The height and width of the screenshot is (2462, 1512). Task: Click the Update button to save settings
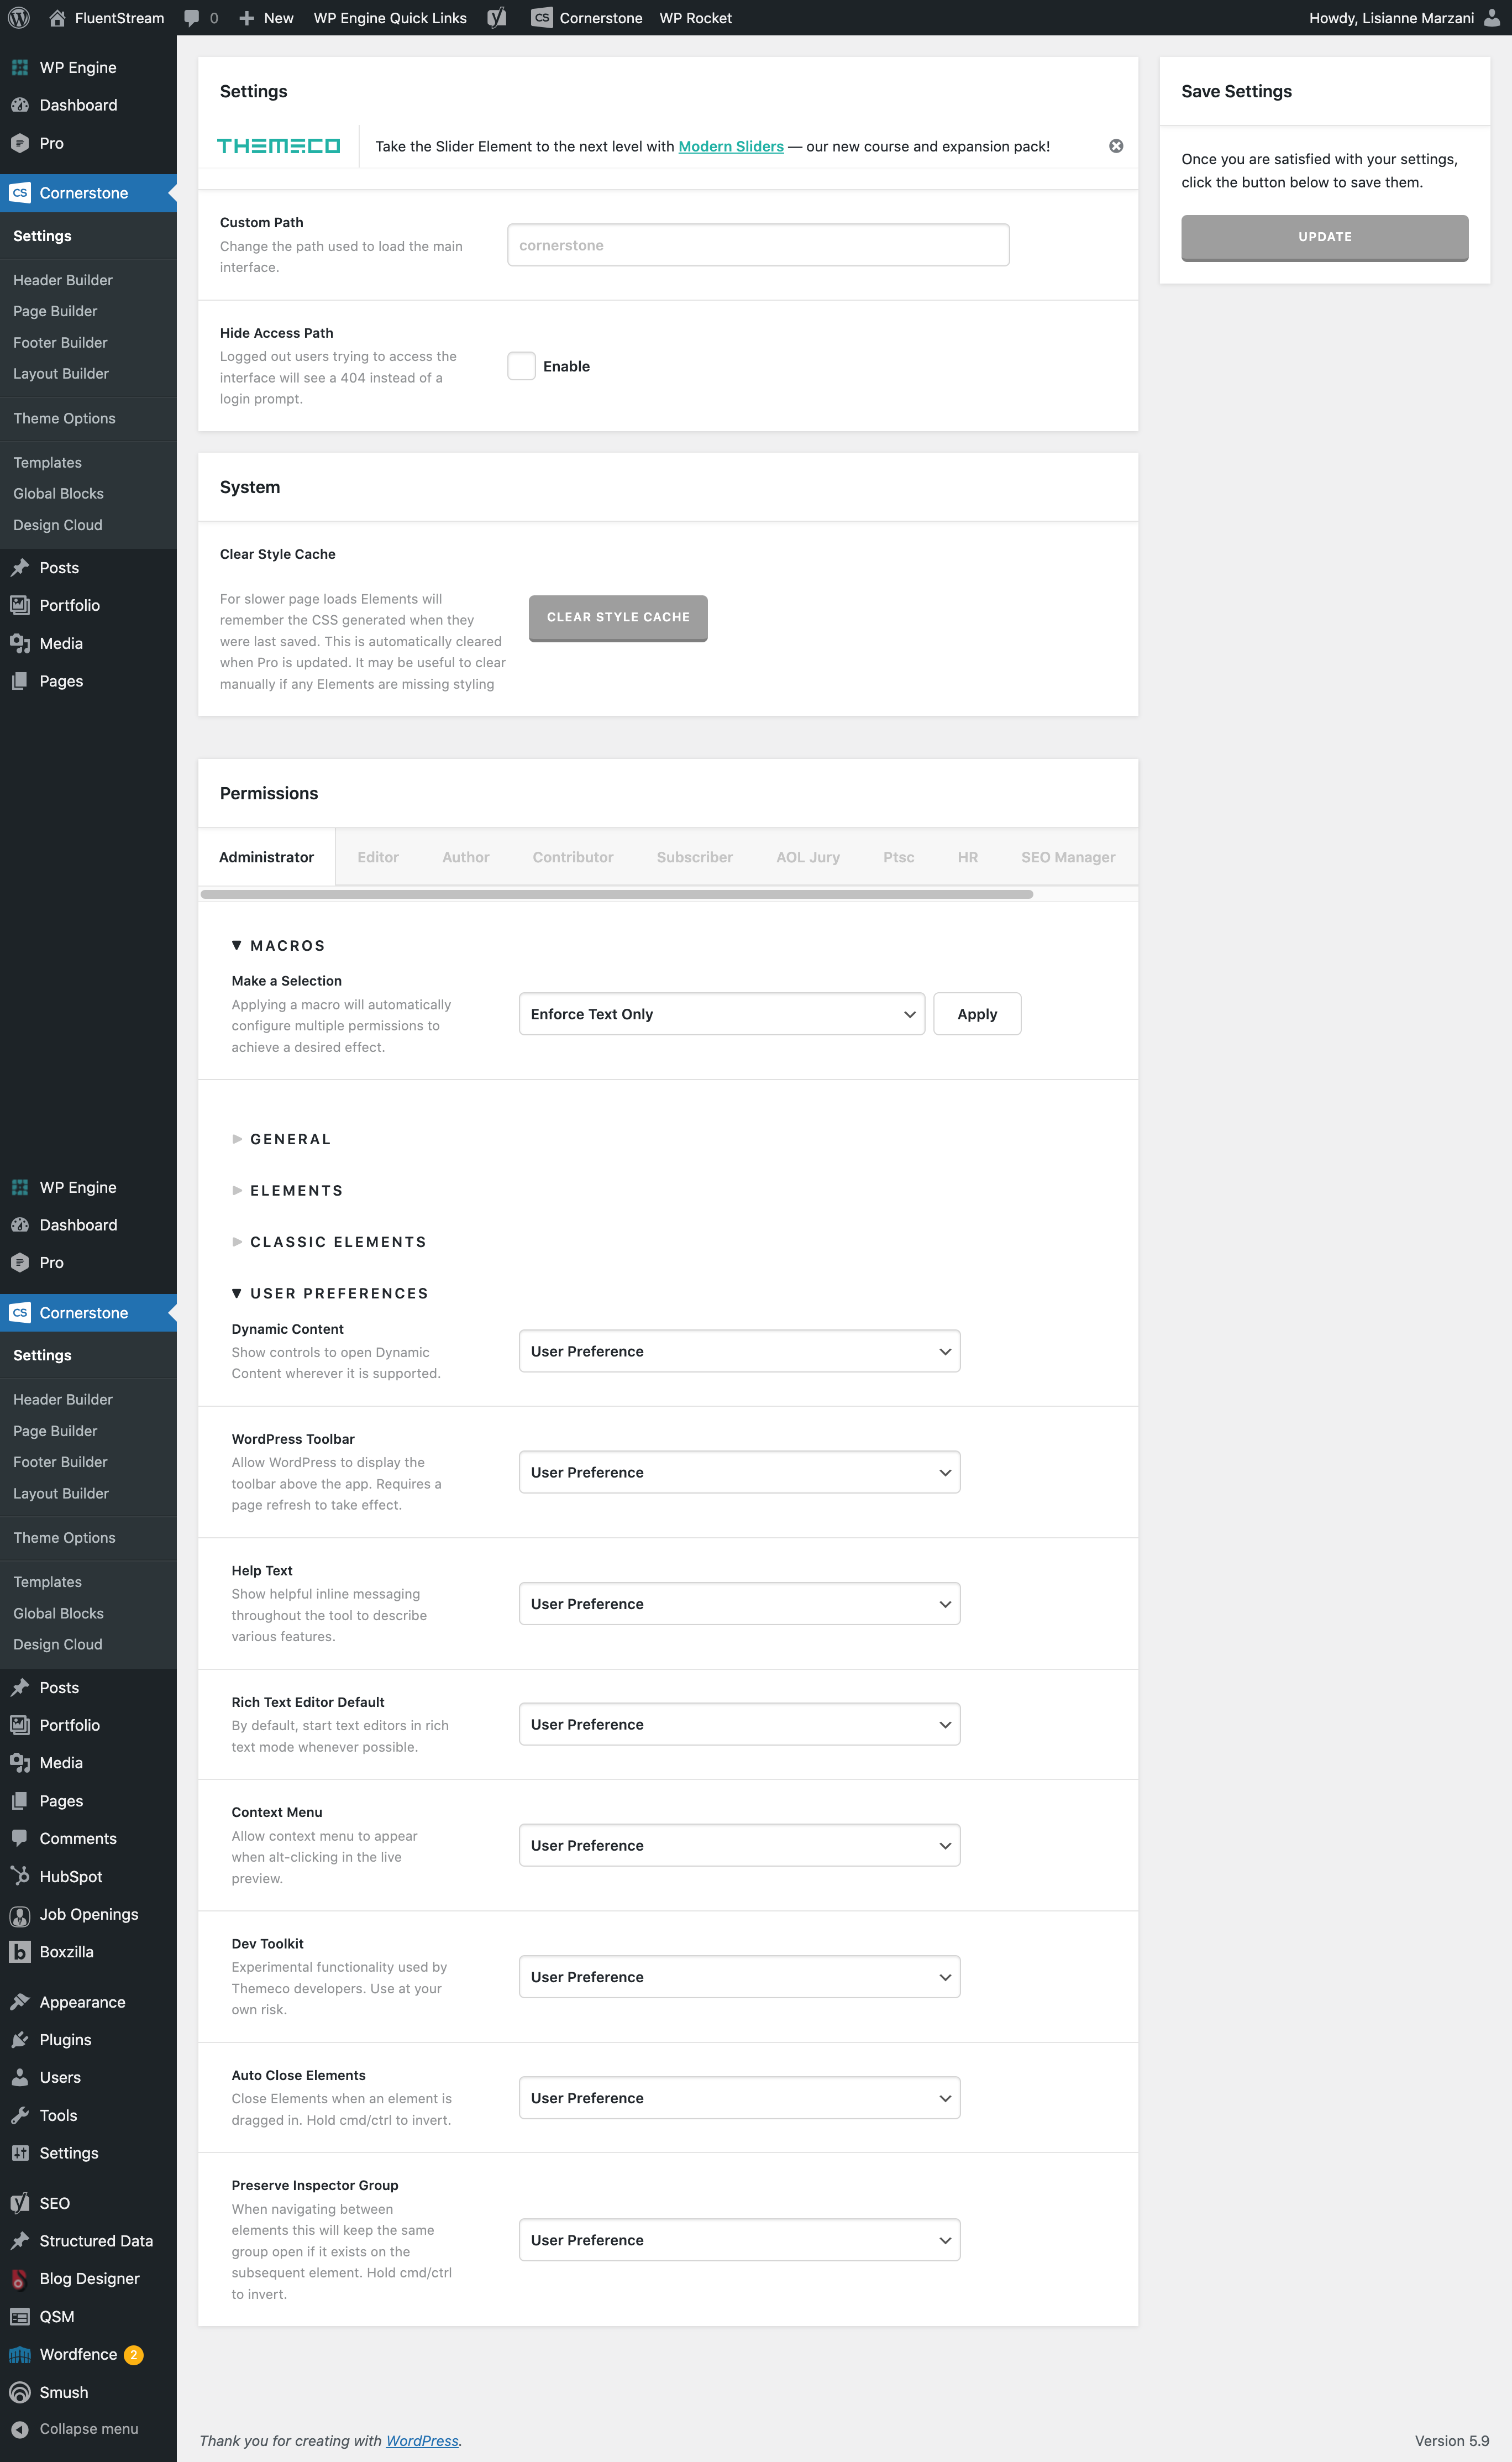(x=1325, y=237)
